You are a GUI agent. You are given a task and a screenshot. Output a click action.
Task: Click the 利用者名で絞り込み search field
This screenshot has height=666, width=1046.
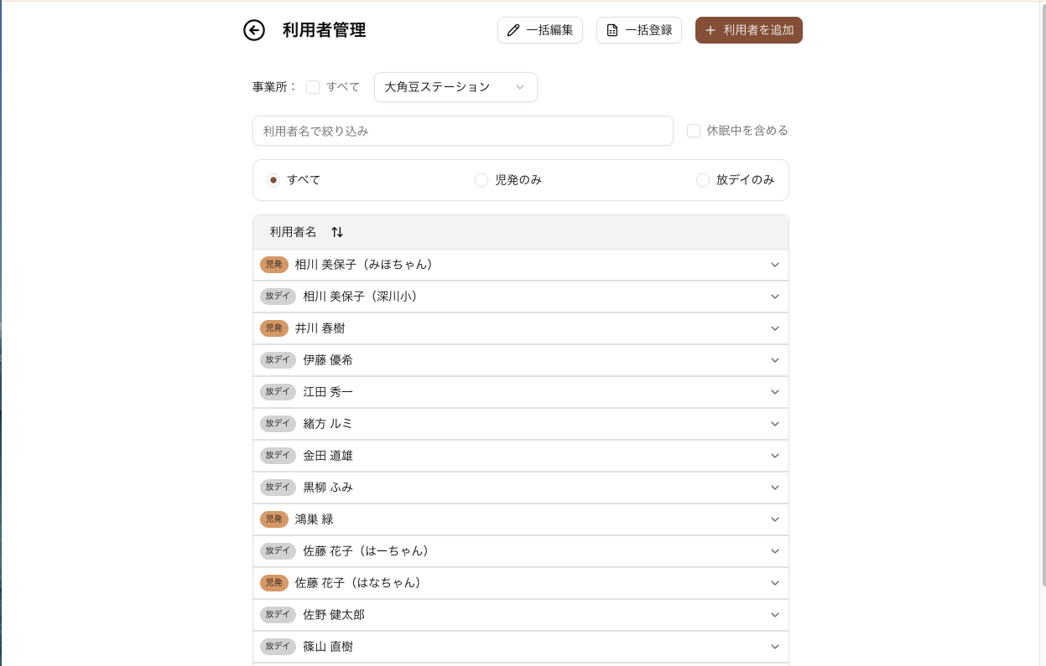(462, 131)
